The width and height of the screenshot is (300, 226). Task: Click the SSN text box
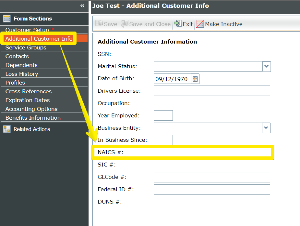[x=174, y=54]
